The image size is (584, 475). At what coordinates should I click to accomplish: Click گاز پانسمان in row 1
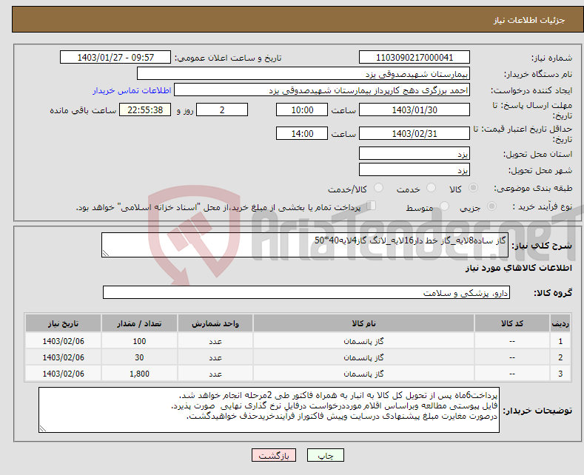[363, 341]
